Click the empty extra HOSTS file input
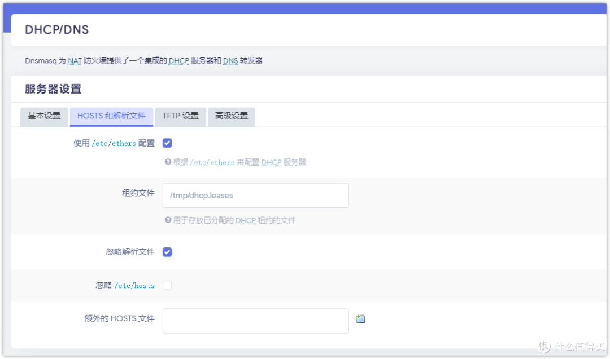 pos(255,320)
